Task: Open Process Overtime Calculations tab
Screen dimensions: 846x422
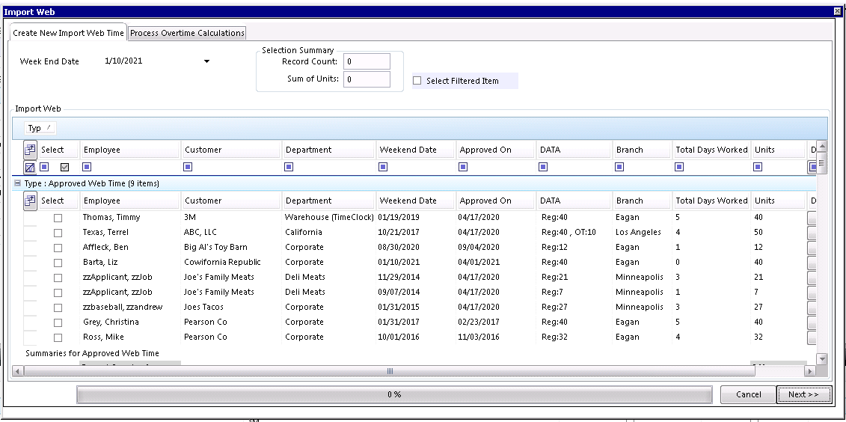Action: pos(187,33)
